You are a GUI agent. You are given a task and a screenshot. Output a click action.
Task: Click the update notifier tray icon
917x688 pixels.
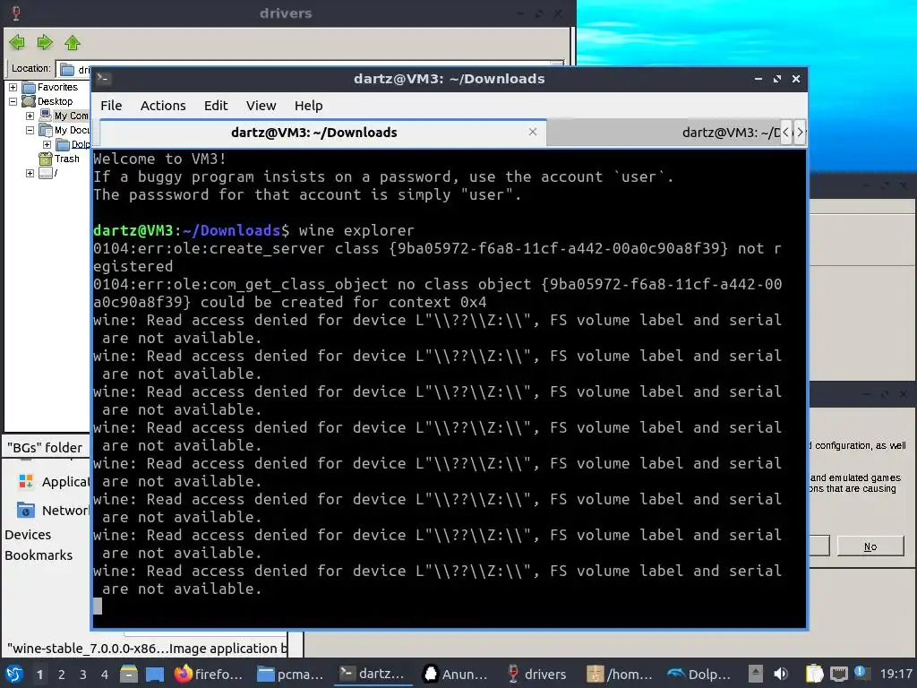[861, 673]
